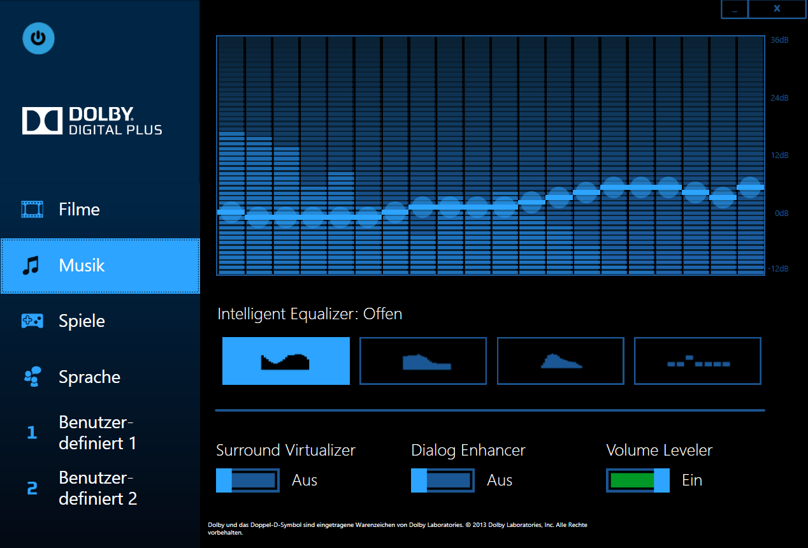Turn on the Surround Virtualizer switch
This screenshot has height=548, width=808.
coord(248,480)
